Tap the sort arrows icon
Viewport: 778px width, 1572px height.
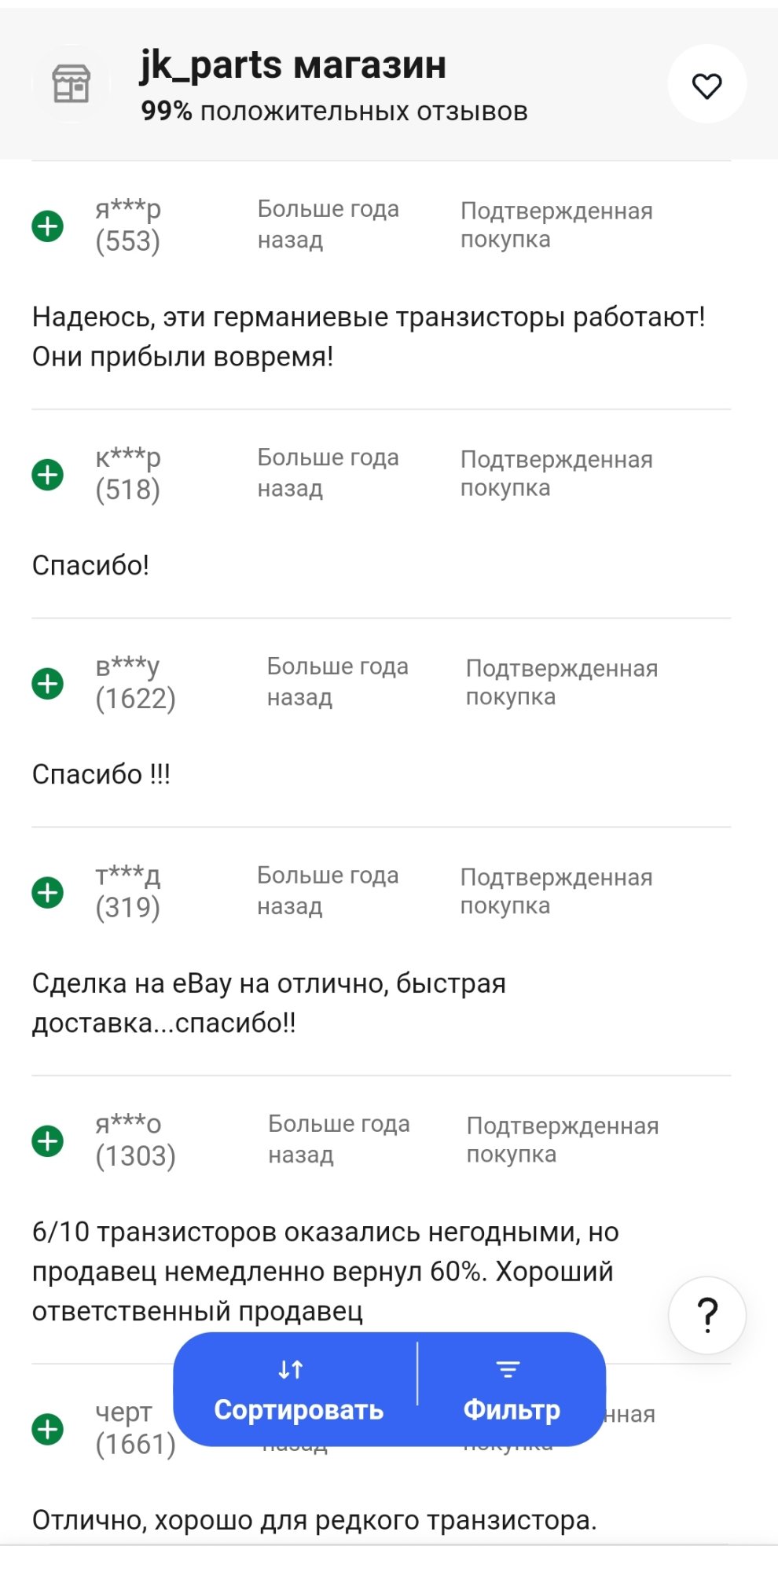point(291,1370)
